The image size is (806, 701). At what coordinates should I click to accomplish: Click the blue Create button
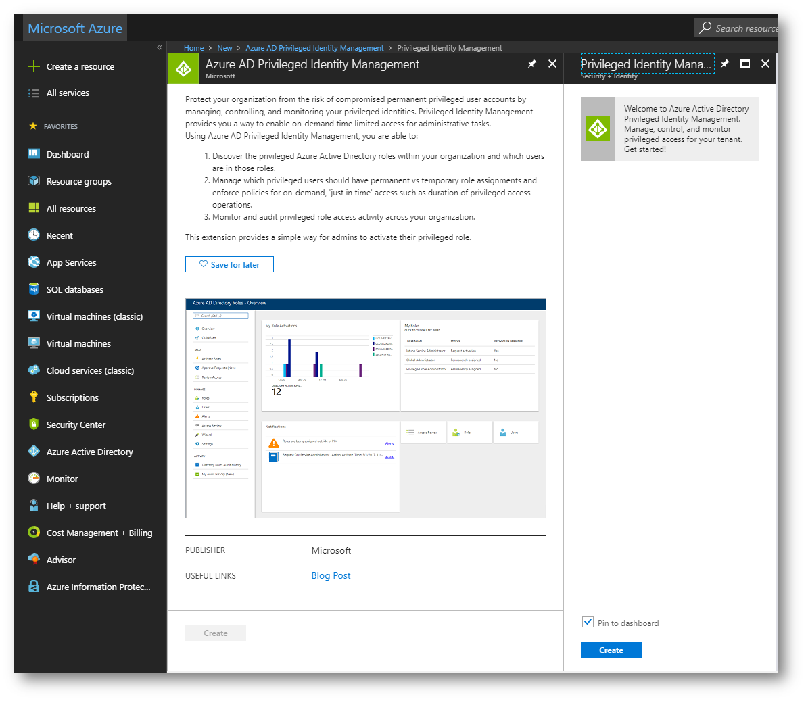(611, 650)
